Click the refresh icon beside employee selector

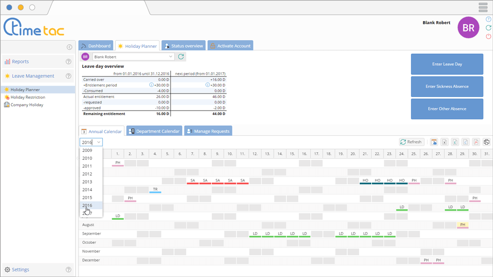[181, 57]
